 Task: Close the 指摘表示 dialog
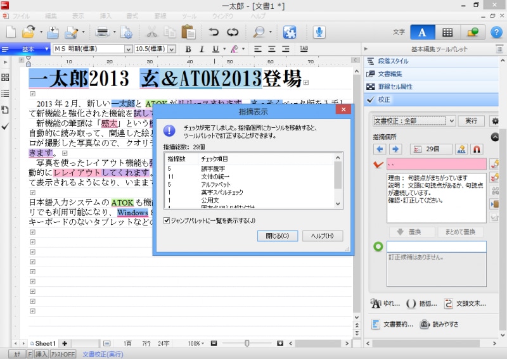(343, 110)
